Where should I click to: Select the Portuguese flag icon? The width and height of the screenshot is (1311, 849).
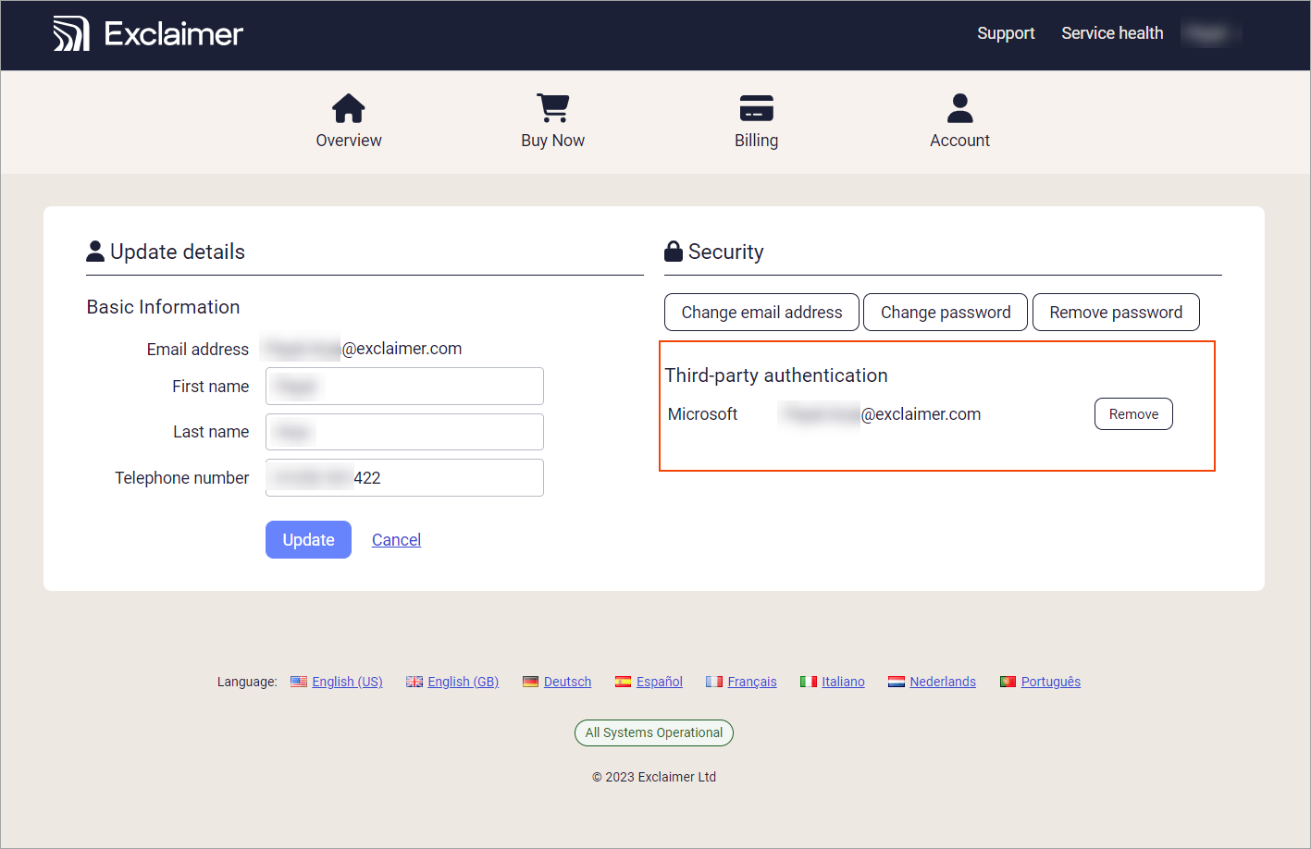tap(1008, 682)
